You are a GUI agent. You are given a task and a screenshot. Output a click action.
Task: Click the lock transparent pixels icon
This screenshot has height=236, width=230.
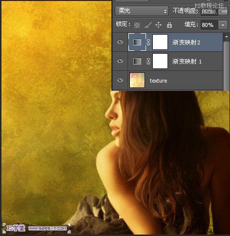click(x=137, y=25)
